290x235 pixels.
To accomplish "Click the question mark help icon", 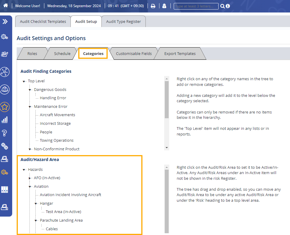I will [5, 133].
